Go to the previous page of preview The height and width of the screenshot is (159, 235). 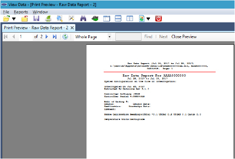coord(13,37)
